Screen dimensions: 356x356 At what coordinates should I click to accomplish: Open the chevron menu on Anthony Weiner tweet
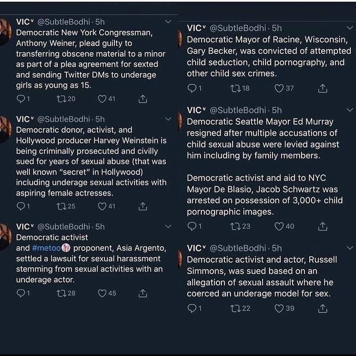click(168, 21)
